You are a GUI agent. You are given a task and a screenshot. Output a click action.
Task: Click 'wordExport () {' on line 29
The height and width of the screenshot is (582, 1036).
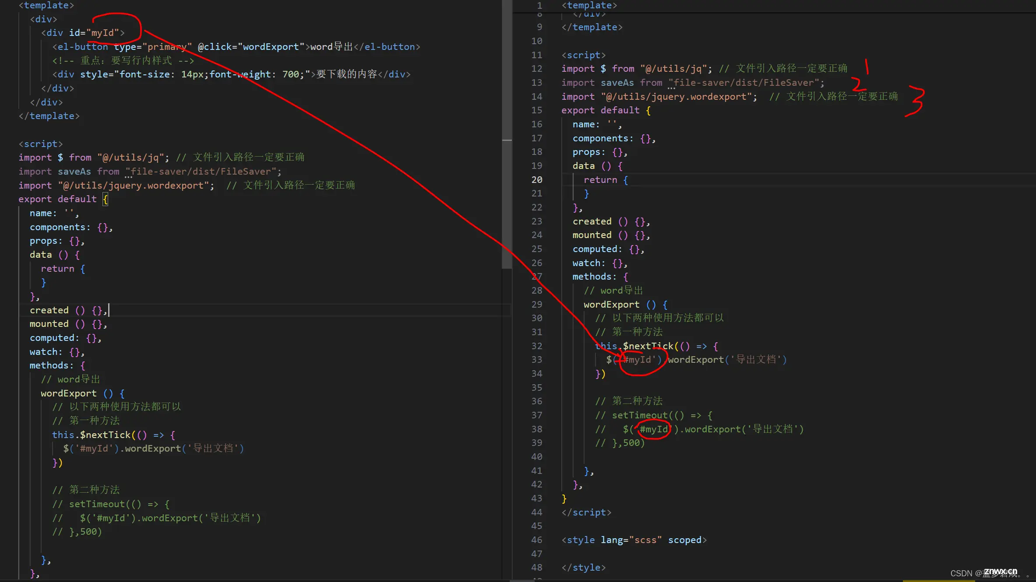[626, 305]
